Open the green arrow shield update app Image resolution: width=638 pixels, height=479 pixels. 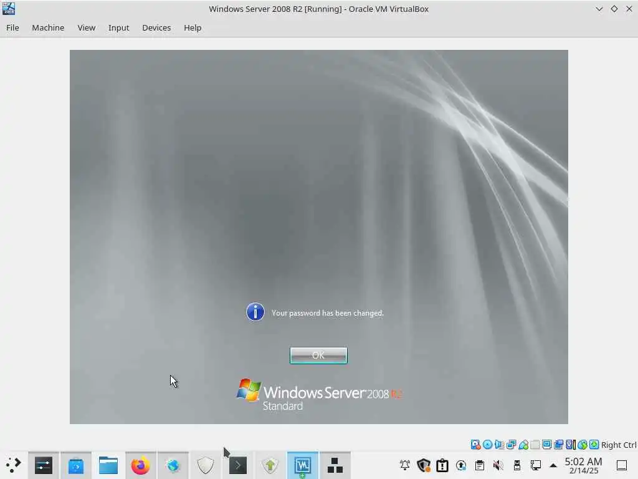tap(270, 465)
